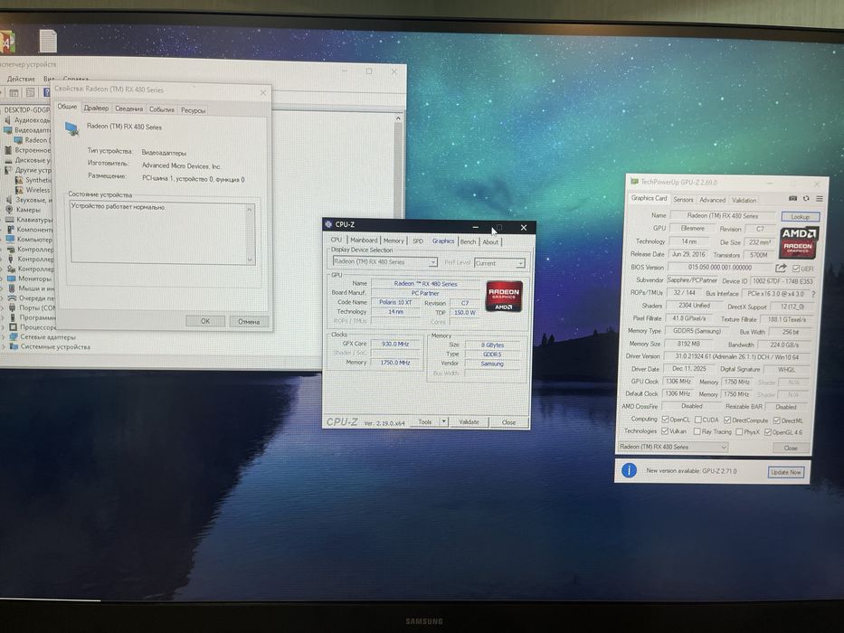This screenshot has width=844, height=633.
Task: Click the Device Manager vertical scrollbar up arrow
Action: point(398,118)
